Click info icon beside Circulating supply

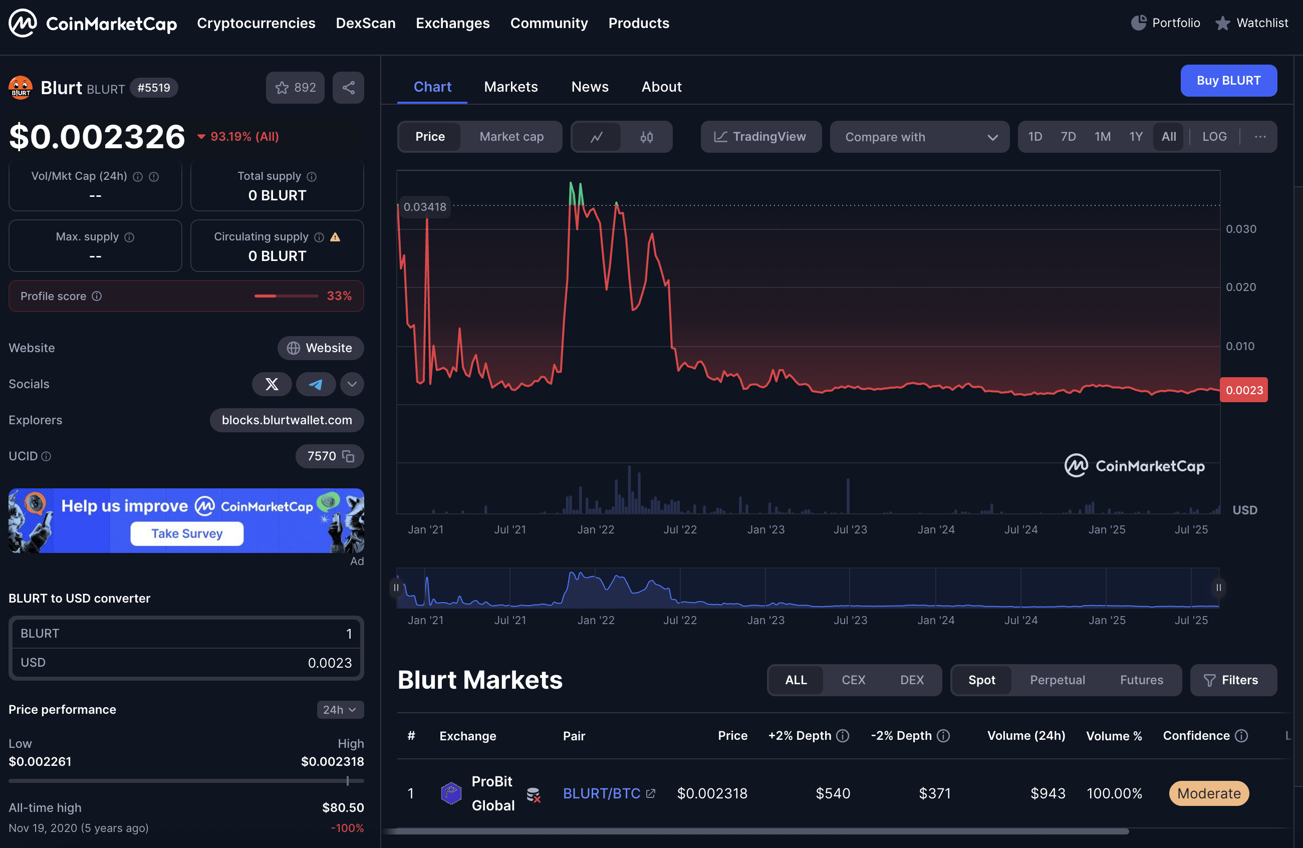pos(319,237)
